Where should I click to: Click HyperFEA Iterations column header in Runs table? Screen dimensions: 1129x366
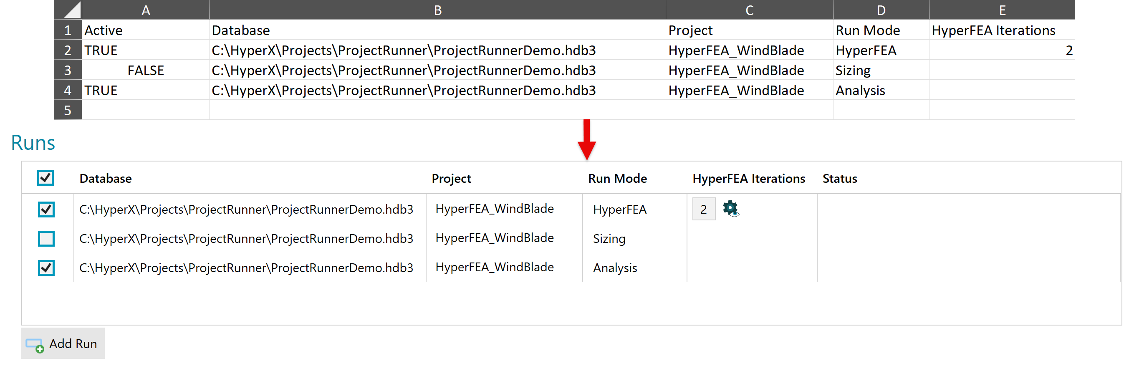749,178
